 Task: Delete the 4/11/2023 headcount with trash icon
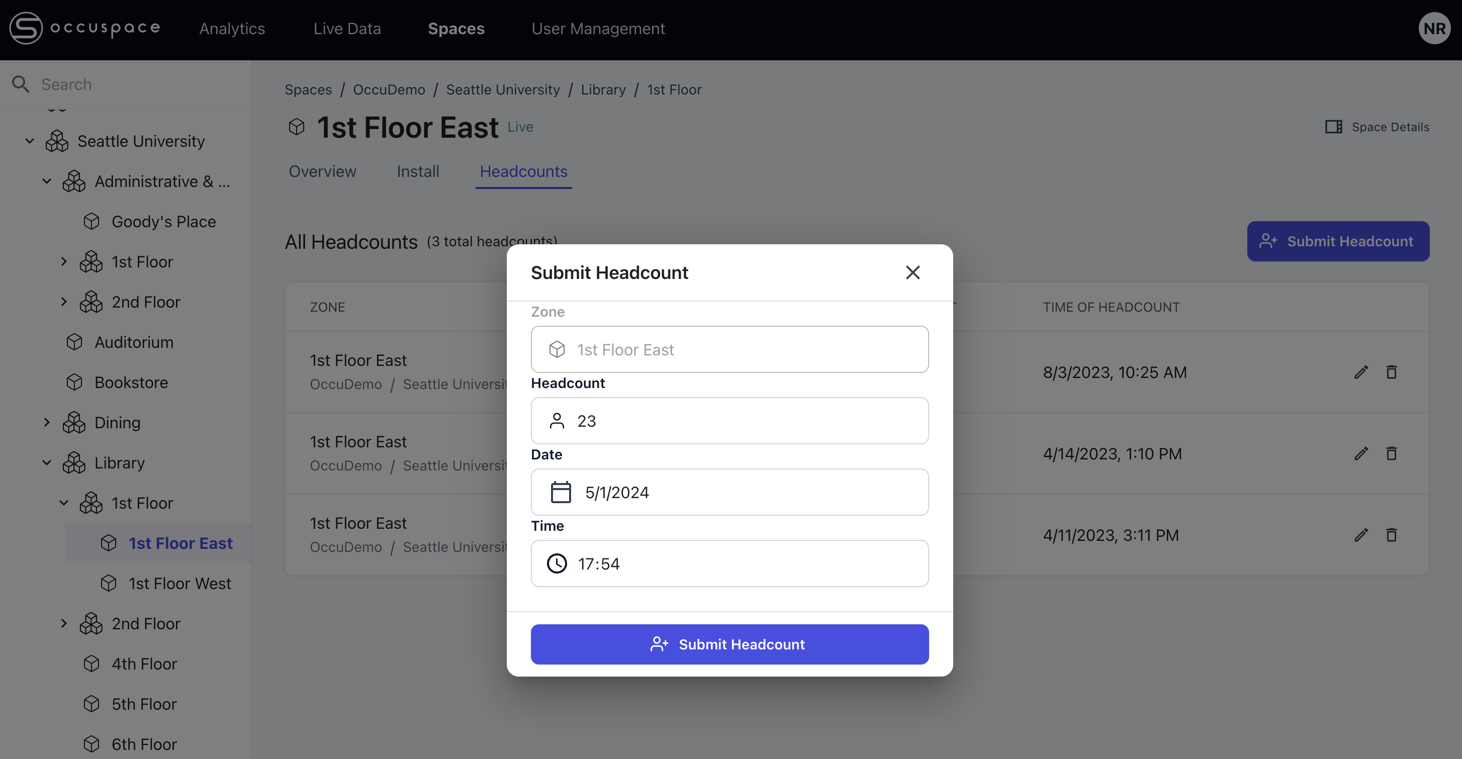pos(1391,535)
